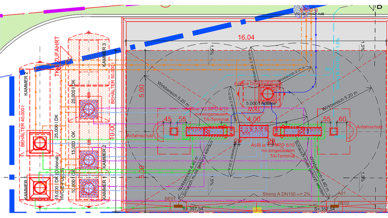Screen dimensions: 388x218
Task: Click the '15.000 l DK (Optional' label
Action: 57,178
